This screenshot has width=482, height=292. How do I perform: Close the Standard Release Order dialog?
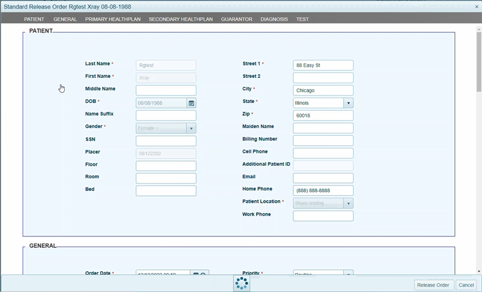[x=476, y=6]
